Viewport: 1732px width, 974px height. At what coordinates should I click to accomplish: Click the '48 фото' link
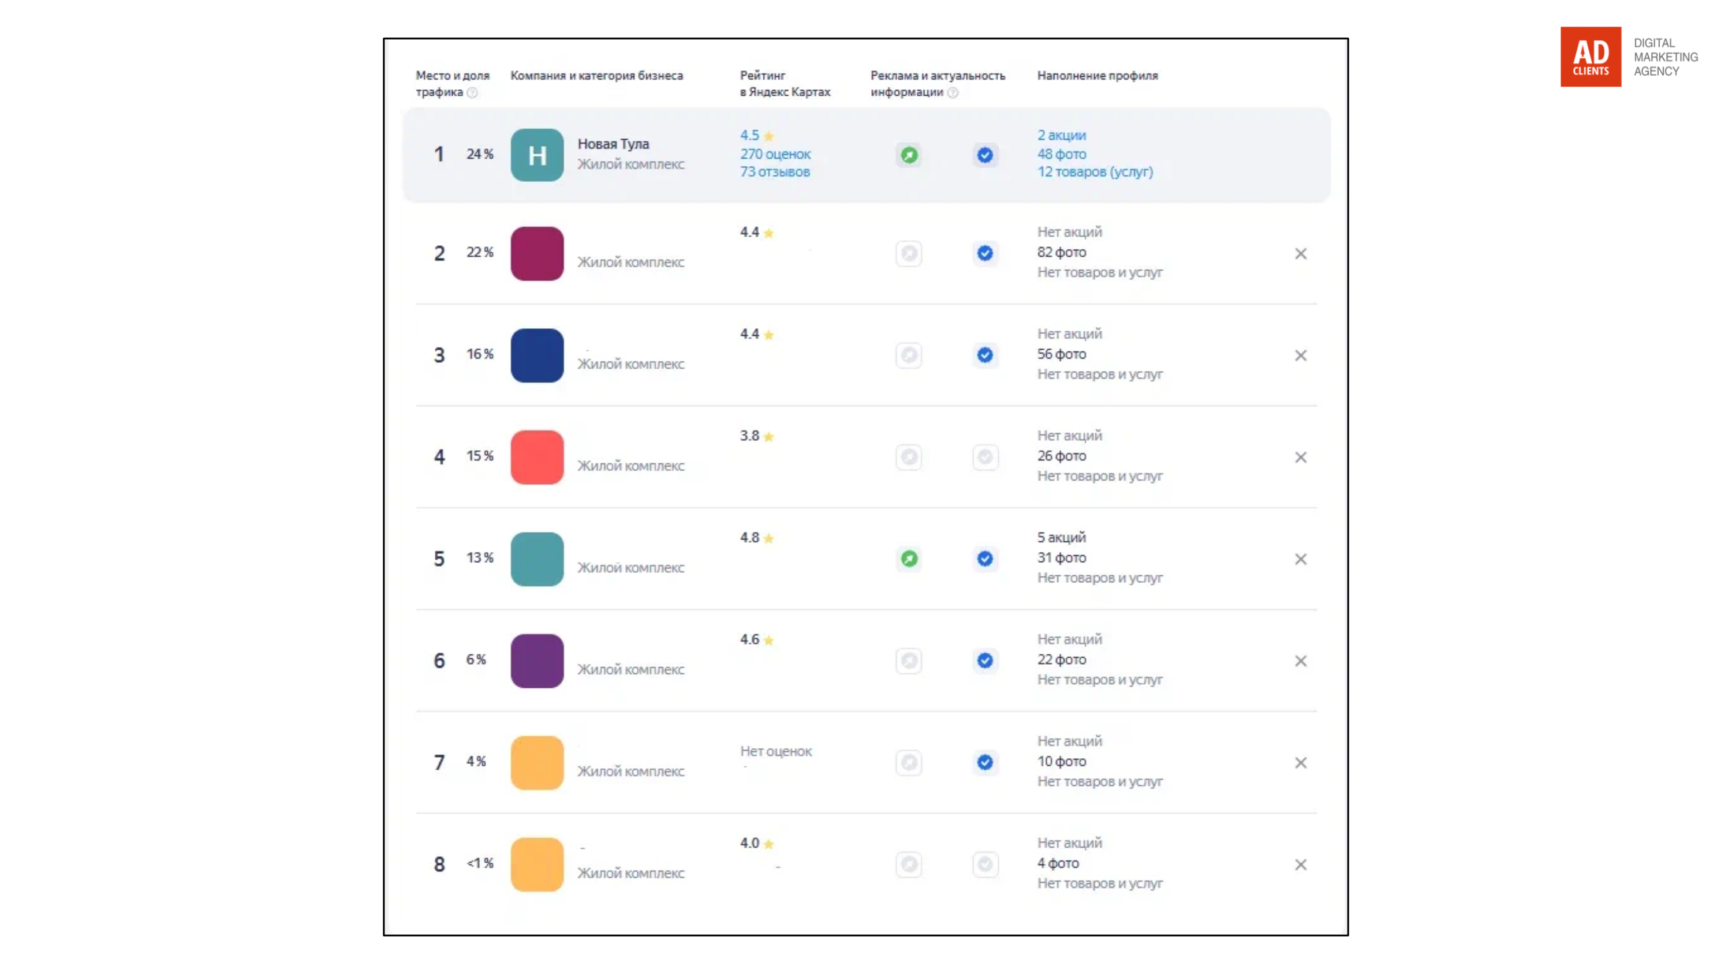tap(1061, 154)
